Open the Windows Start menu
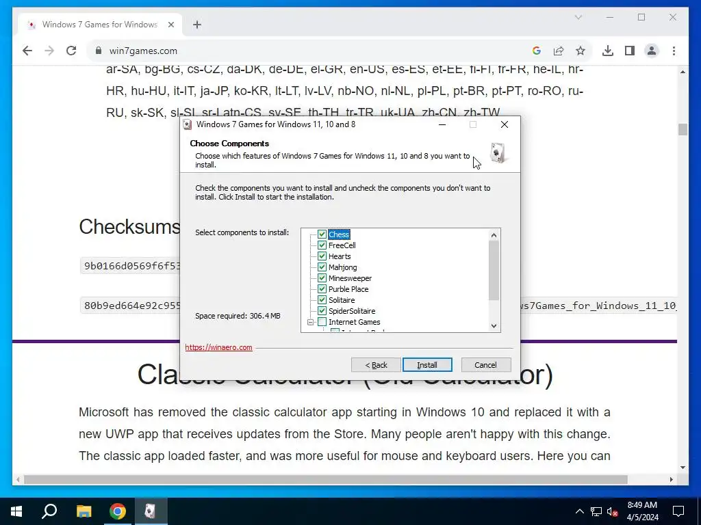This screenshot has height=525, width=701. [16, 511]
